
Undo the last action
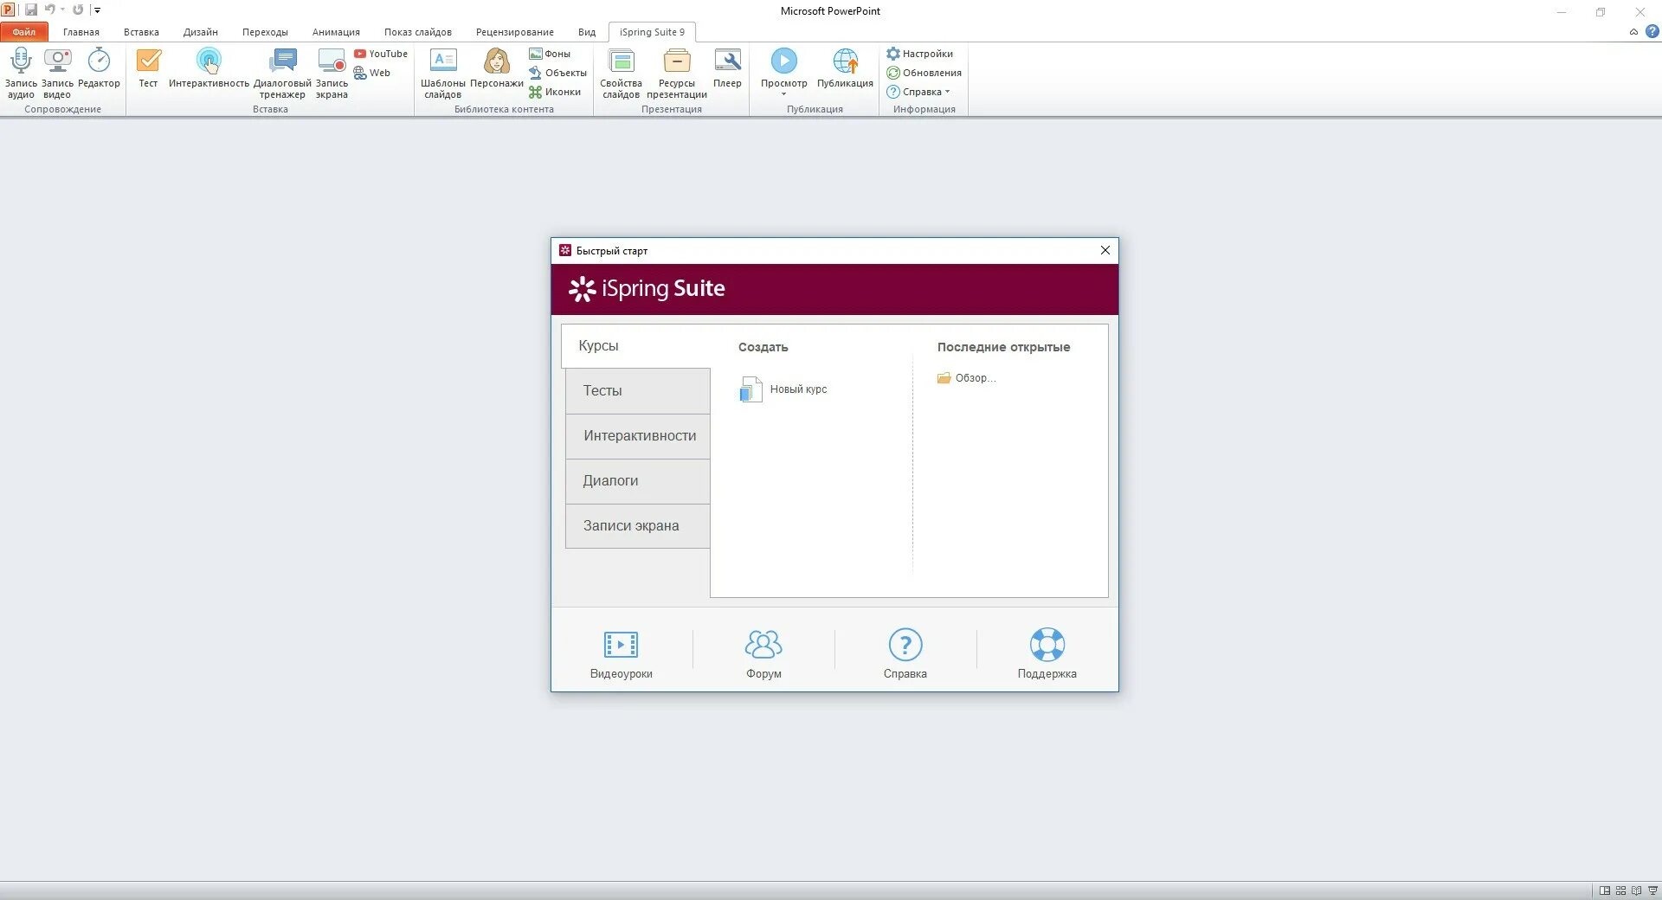(50, 10)
